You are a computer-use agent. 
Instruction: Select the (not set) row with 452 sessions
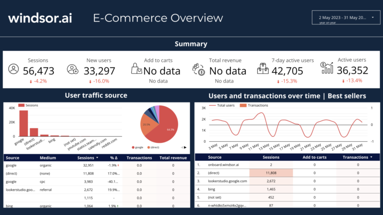287,197
